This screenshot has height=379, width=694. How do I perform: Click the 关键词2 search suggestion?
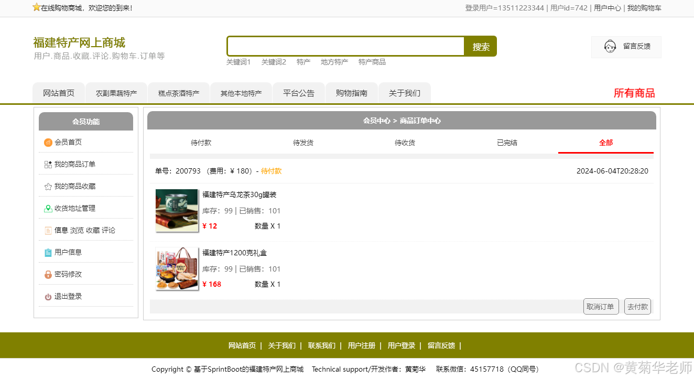(274, 62)
